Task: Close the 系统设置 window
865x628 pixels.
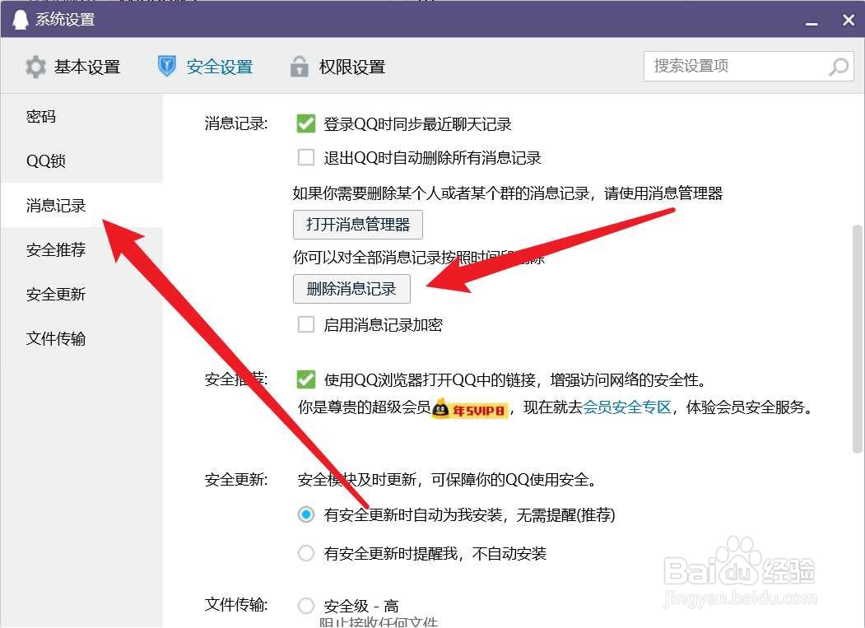Action: (849, 20)
